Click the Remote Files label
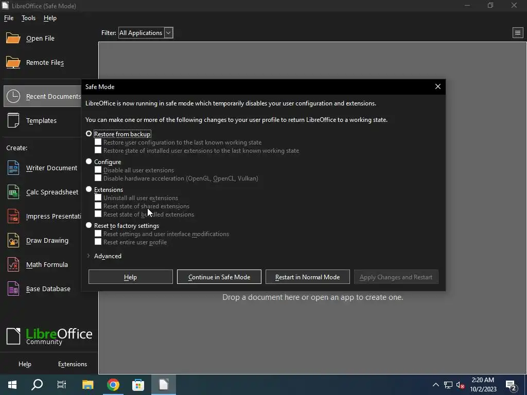This screenshot has width=527, height=395. click(x=45, y=62)
